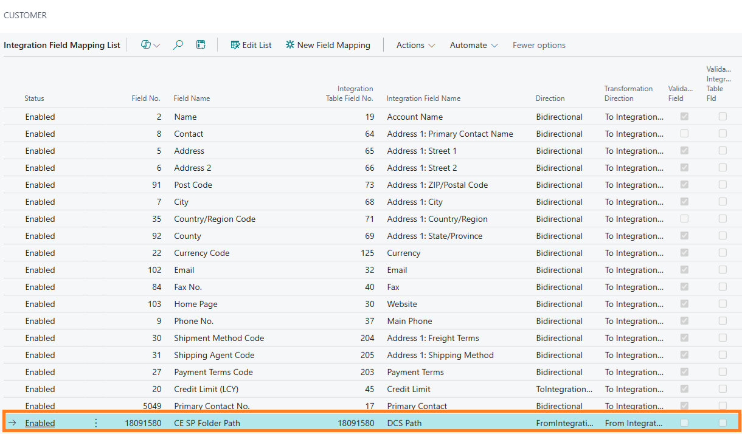Screen dimensions: 742x434
Task: Open the Actions menu
Action: pyautogui.click(x=416, y=45)
